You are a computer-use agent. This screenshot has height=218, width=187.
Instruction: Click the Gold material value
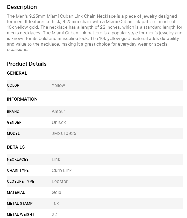56,192
